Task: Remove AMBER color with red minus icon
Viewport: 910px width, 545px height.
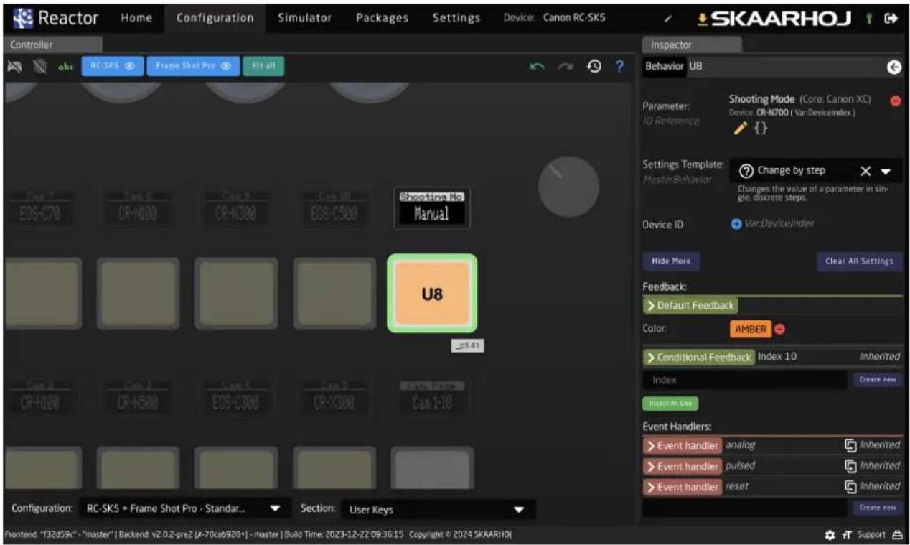Action: 779,330
